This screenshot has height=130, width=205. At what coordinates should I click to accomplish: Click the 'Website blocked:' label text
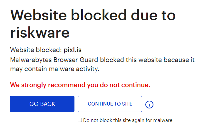pyautogui.click(x=36, y=50)
